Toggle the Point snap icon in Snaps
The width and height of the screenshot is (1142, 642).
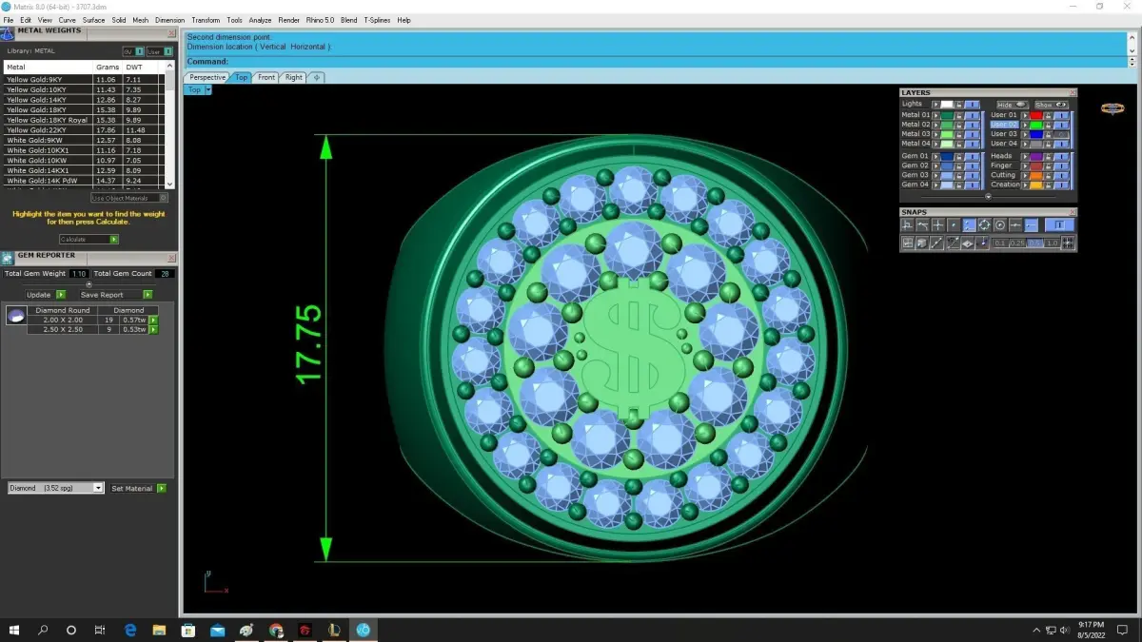(954, 225)
